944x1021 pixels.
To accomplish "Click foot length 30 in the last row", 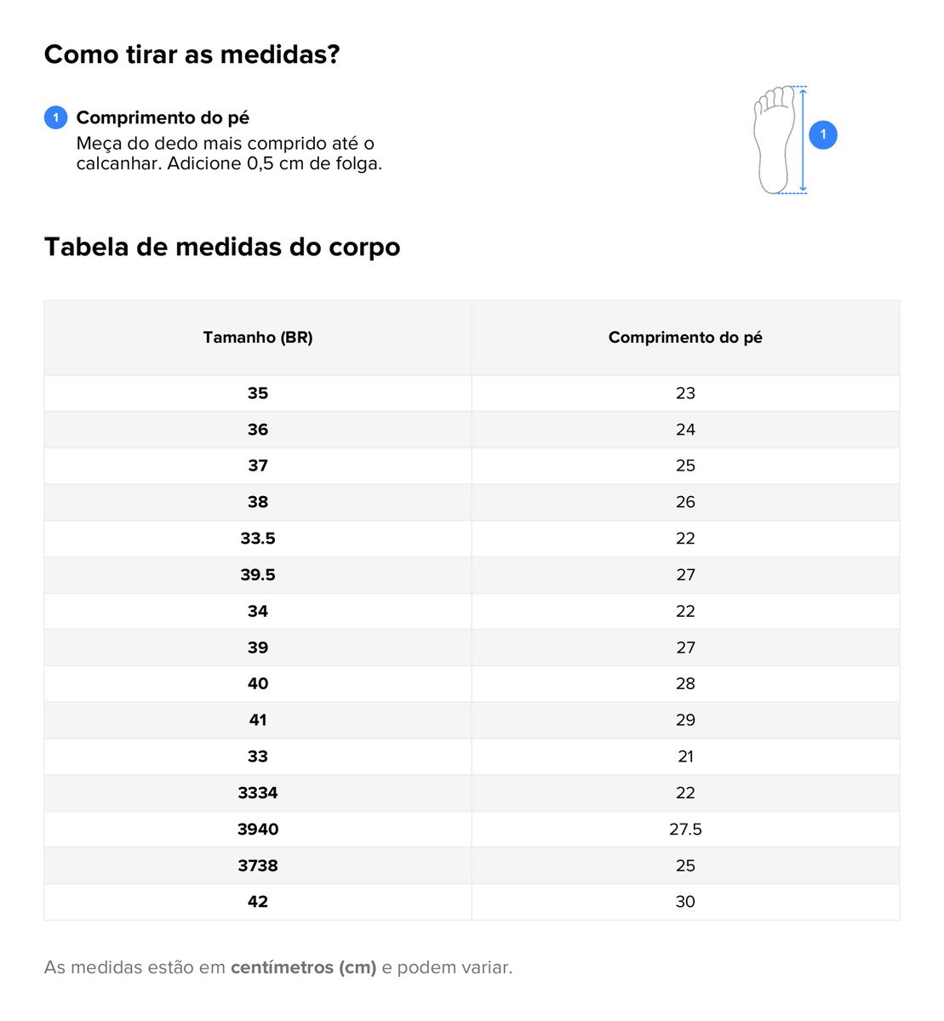I will [x=685, y=902].
